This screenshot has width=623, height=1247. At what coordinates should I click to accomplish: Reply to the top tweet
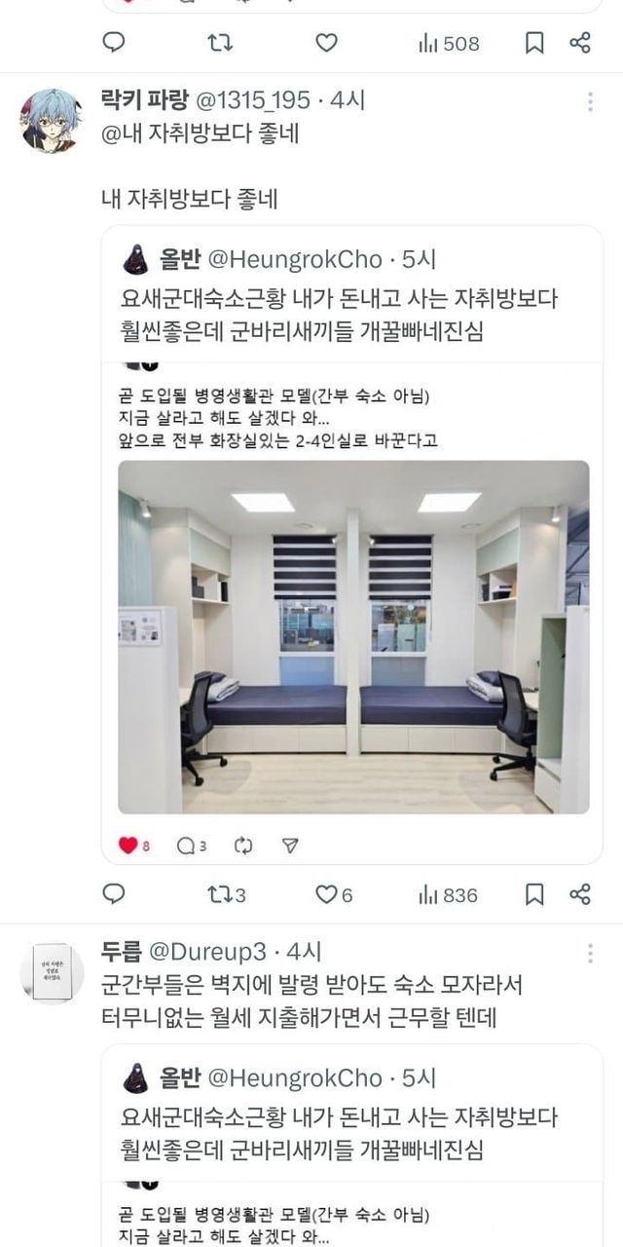[x=114, y=43]
